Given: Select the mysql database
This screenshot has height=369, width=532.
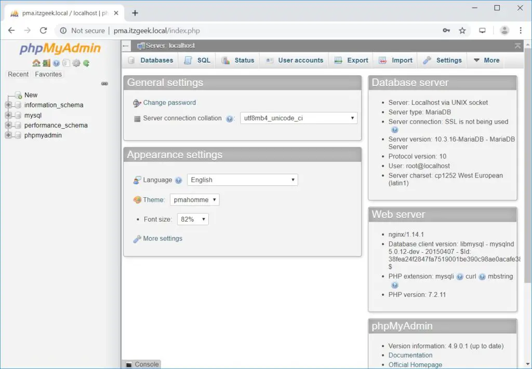Looking at the screenshot, I should tap(33, 115).
